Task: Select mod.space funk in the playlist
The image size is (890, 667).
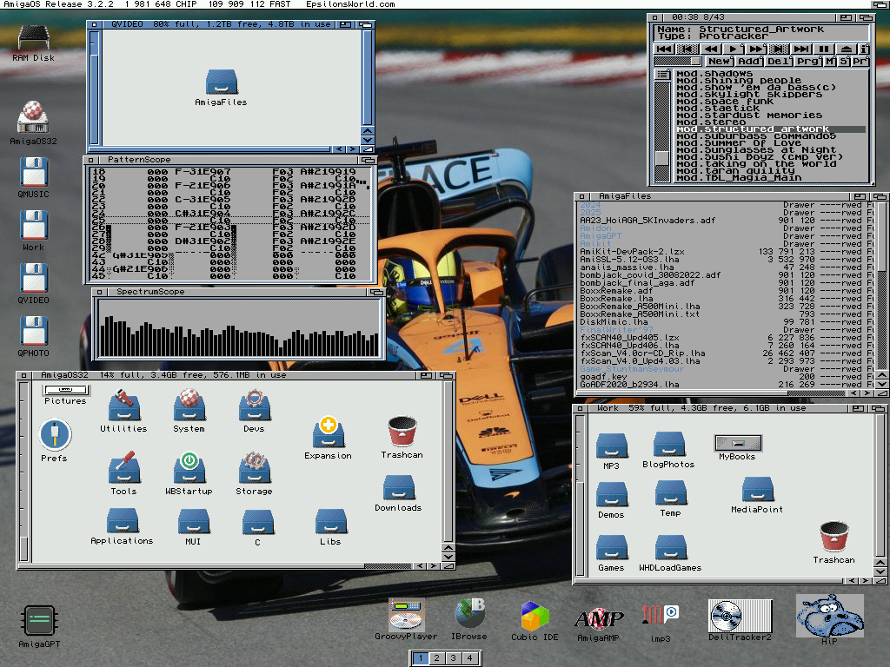Action: 724,102
